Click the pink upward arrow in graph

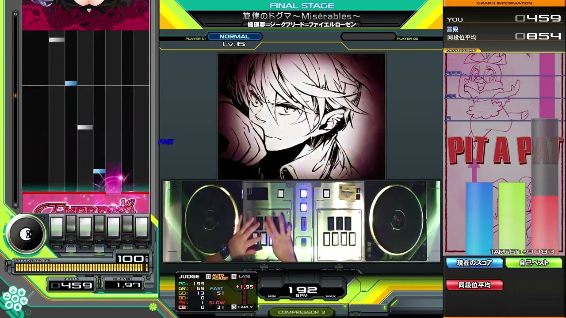pyautogui.click(x=474, y=170)
